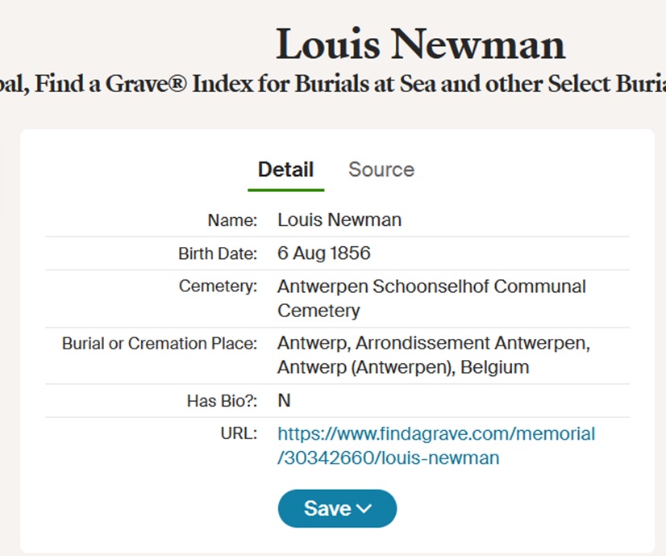
Task: Select the Detail tab
Action: click(x=285, y=170)
